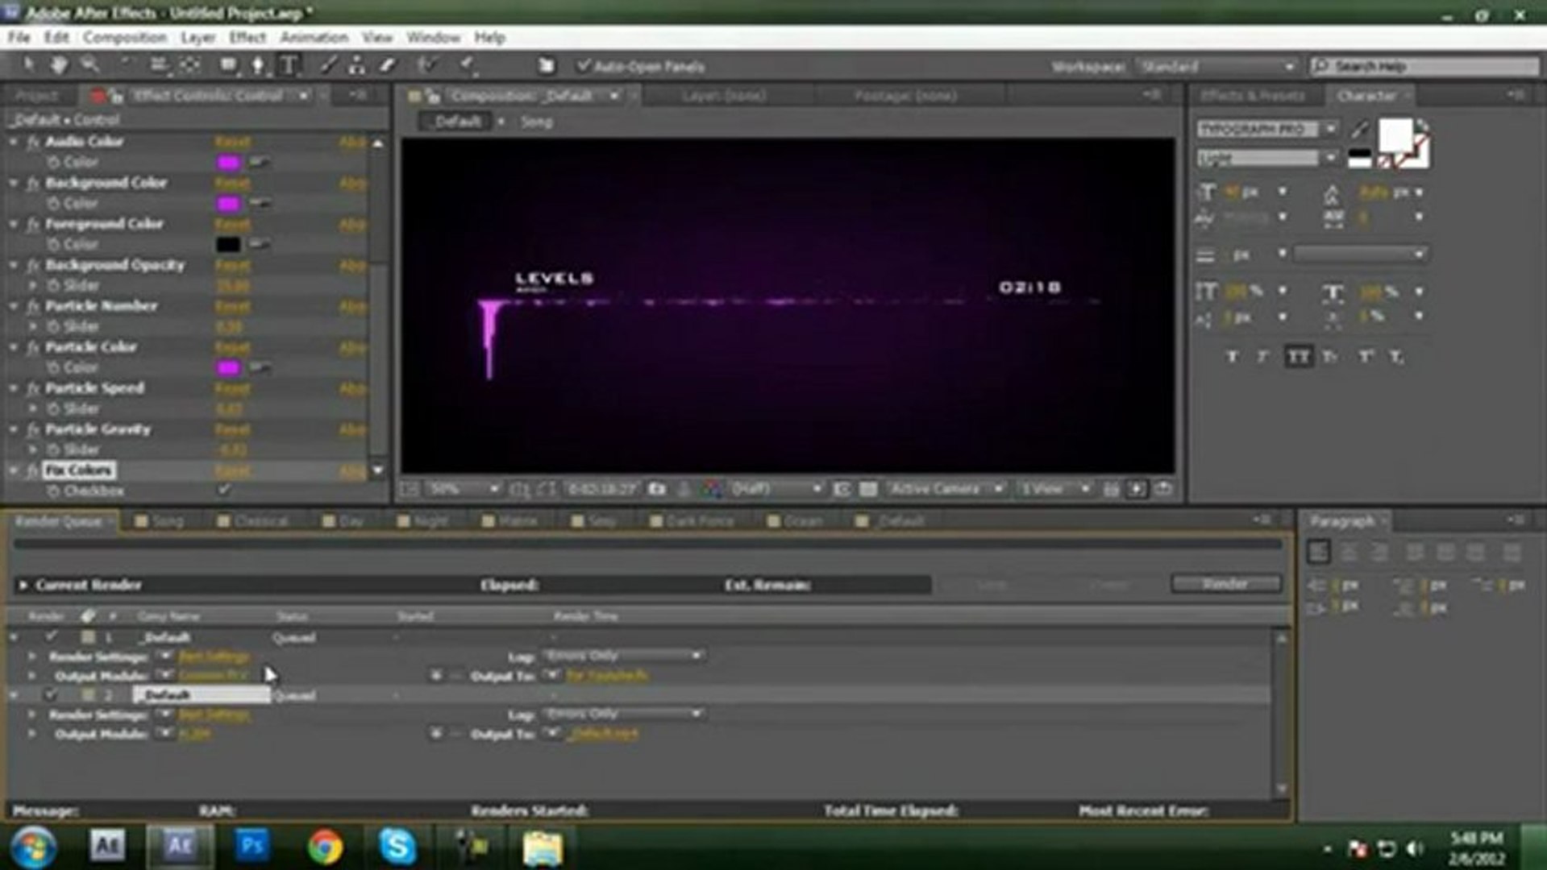The image size is (1547, 870).
Task: Click the Render button
Action: (1225, 584)
